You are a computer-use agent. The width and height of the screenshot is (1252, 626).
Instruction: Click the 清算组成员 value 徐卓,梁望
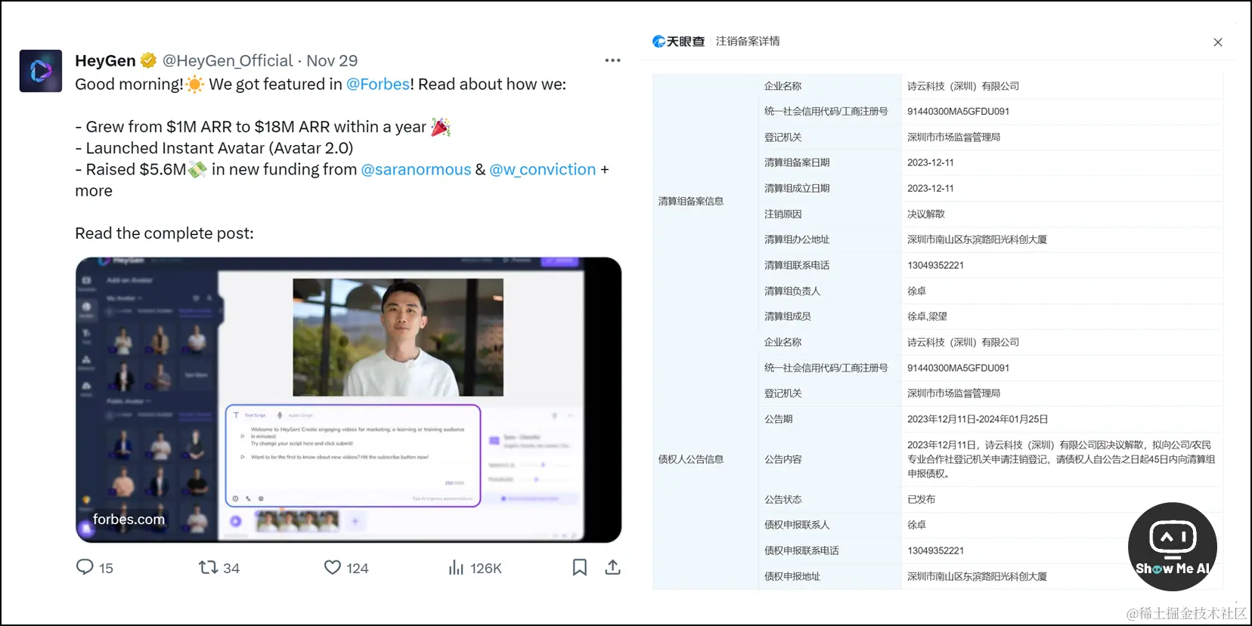coord(927,316)
